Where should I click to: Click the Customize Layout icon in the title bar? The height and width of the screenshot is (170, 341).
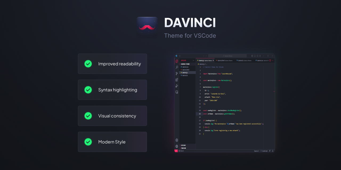pyautogui.click(x=260, y=56)
